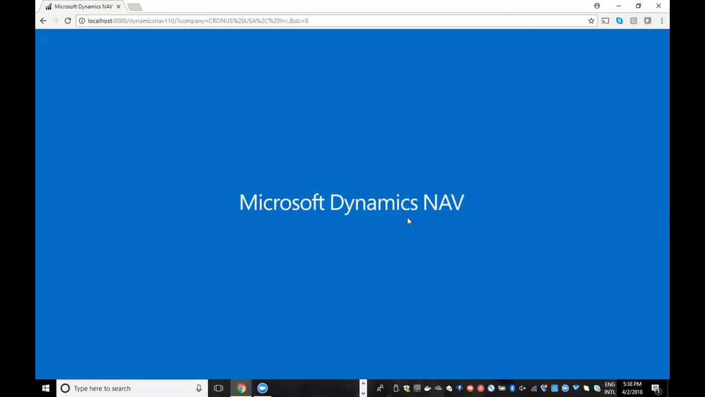Switch to Chrome on the taskbar
Image resolution: width=705 pixels, height=397 pixels.
point(241,388)
